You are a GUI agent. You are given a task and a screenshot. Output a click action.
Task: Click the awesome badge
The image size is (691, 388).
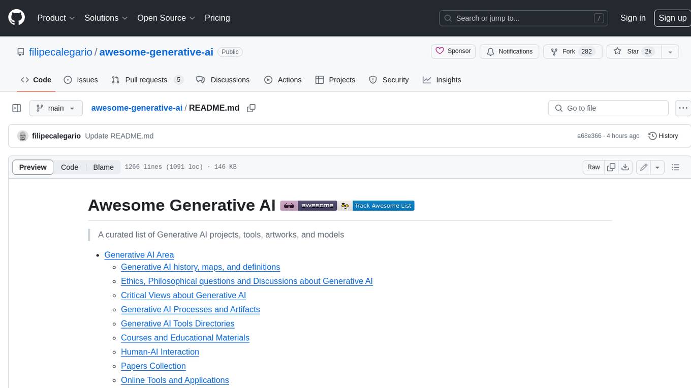(x=308, y=206)
